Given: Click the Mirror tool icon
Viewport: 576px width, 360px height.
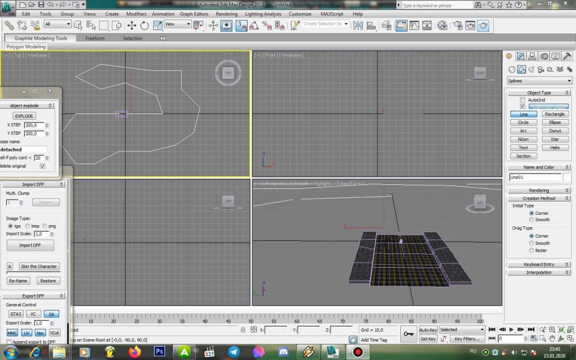Looking at the screenshot, I should click(x=358, y=25).
